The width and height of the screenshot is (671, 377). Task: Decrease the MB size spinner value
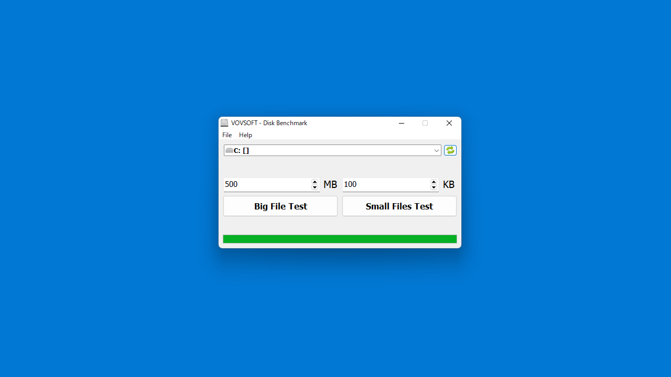click(x=315, y=187)
